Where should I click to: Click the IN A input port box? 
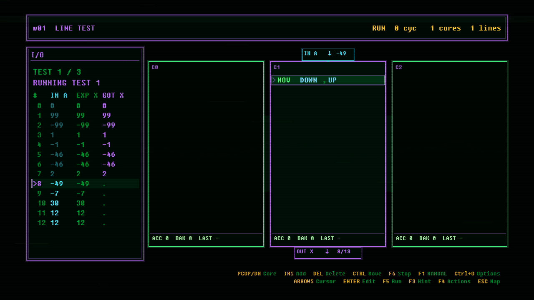tap(328, 54)
